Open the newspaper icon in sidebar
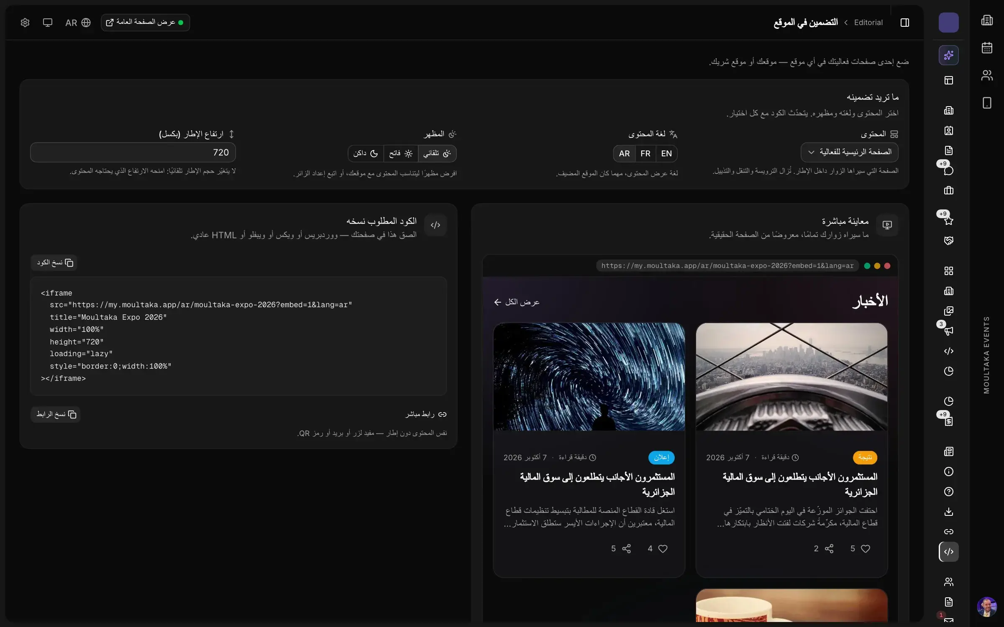1004x627 pixels. tap(948, 451)
